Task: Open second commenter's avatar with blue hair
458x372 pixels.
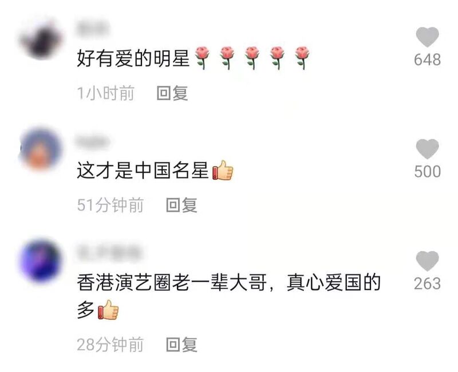Action: (x=41, y=149)
